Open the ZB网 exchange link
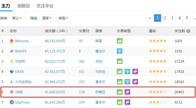The image size is (196, 108). pos(19,92)
